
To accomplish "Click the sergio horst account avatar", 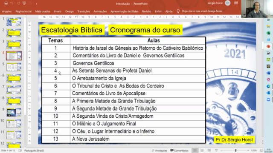I will tap(227, 3).
